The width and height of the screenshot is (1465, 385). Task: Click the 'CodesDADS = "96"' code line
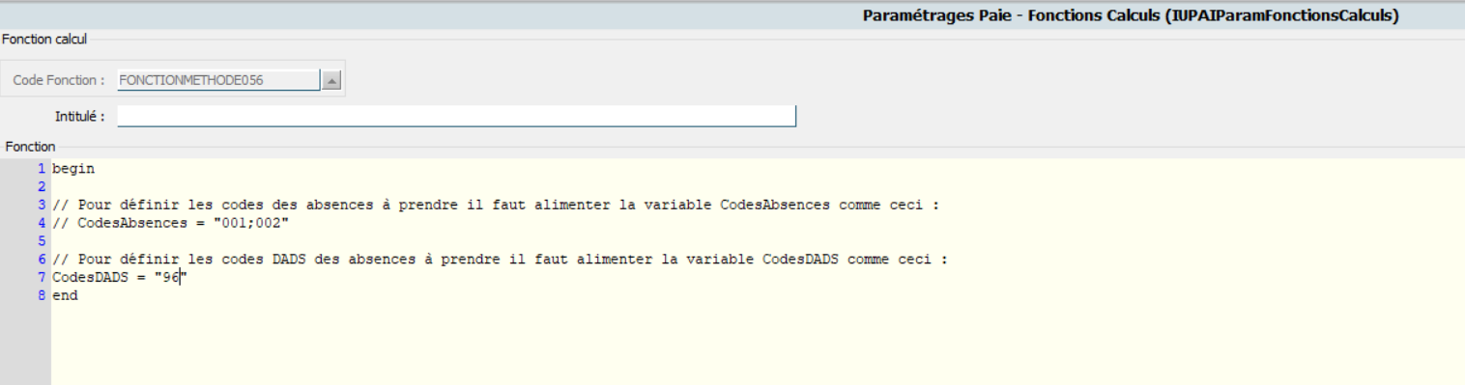coord(119,278)
